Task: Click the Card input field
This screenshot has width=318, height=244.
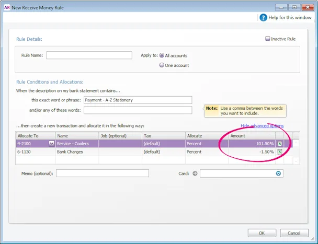Action: (241, 173)
